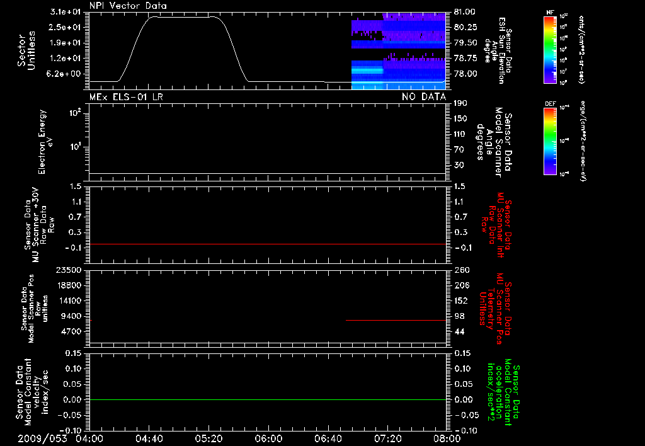Click the 10^1 electron energy tick label

point(75,147)
